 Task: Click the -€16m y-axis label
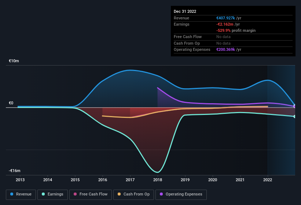pos(15,171)
